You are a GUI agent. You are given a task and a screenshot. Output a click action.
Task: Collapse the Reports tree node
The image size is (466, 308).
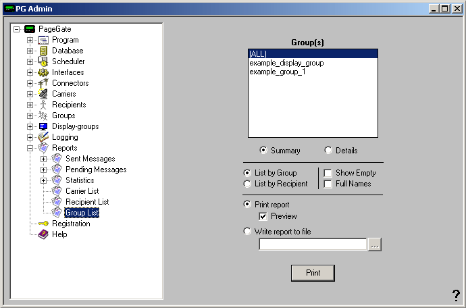pos(30,148)
